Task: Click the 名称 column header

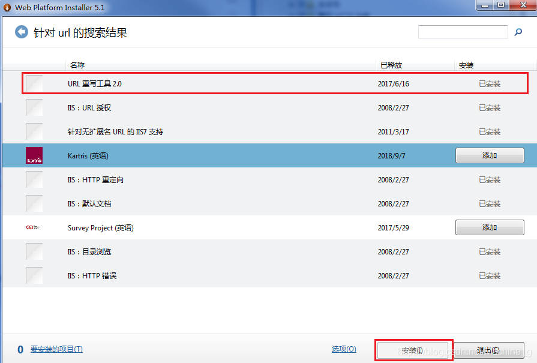Action: click(x=75, y=64)
